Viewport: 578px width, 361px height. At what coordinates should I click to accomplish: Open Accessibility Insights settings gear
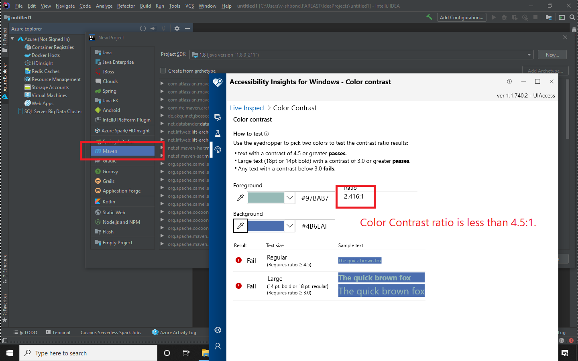(x=218, y=330)
